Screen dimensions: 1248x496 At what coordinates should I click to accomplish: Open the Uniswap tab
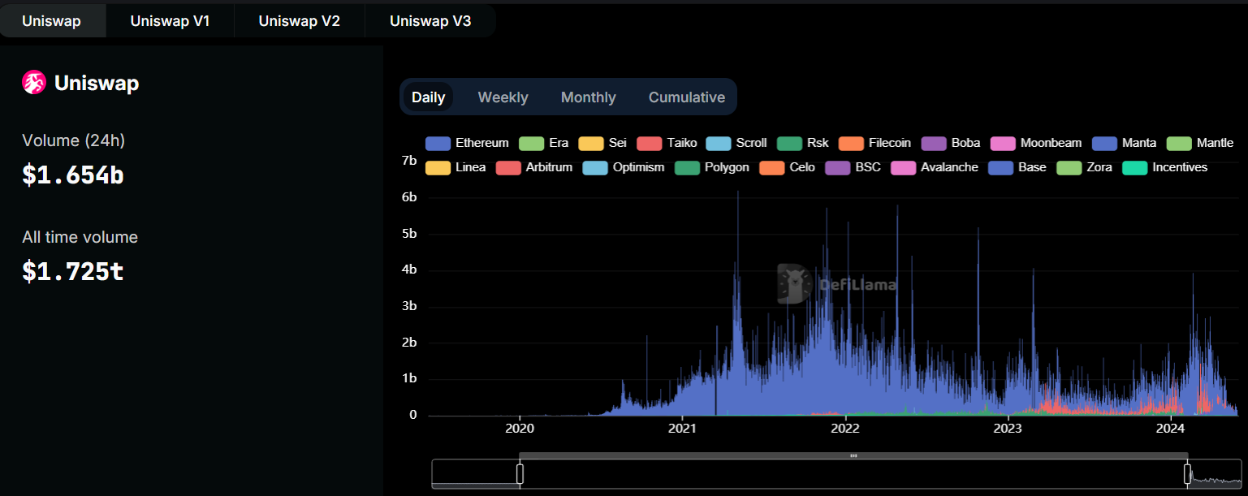52,21
